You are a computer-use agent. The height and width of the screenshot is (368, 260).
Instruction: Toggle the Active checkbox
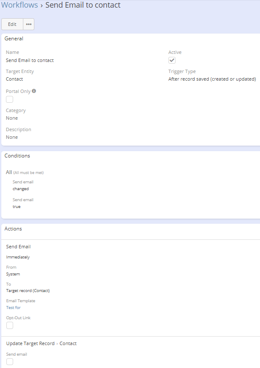tap(172, 60)
